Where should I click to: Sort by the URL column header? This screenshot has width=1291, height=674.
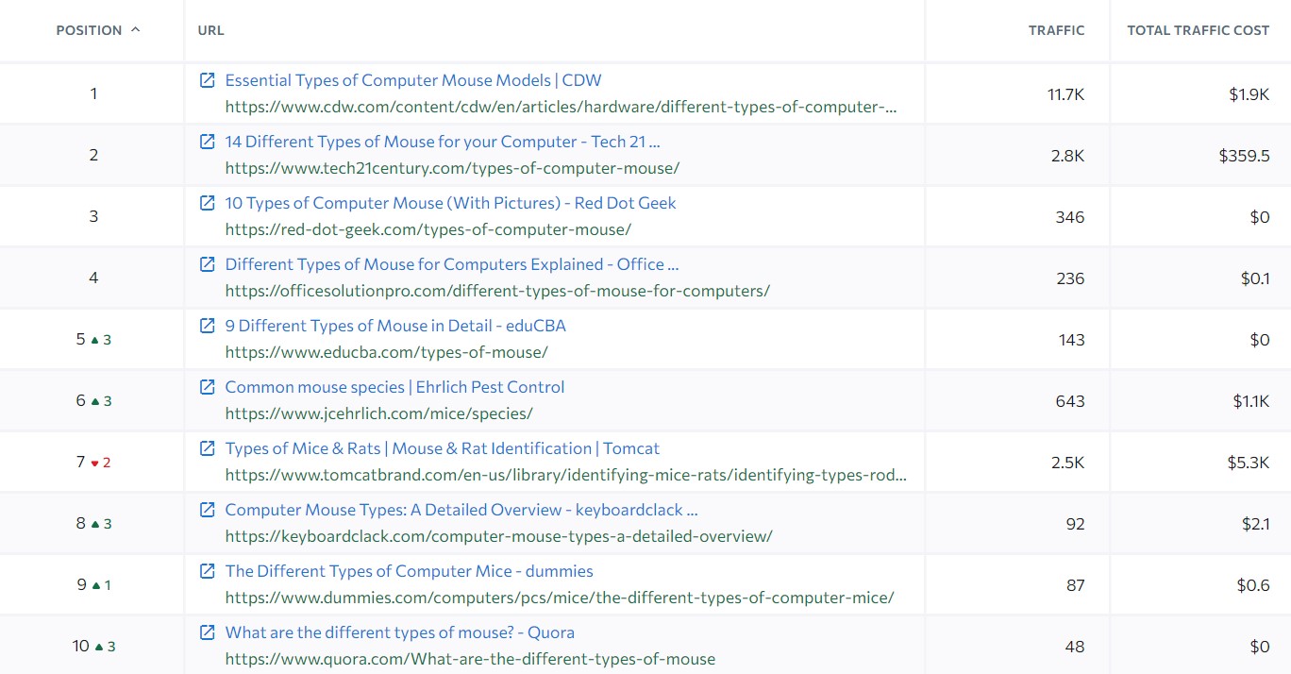point(211,30)
